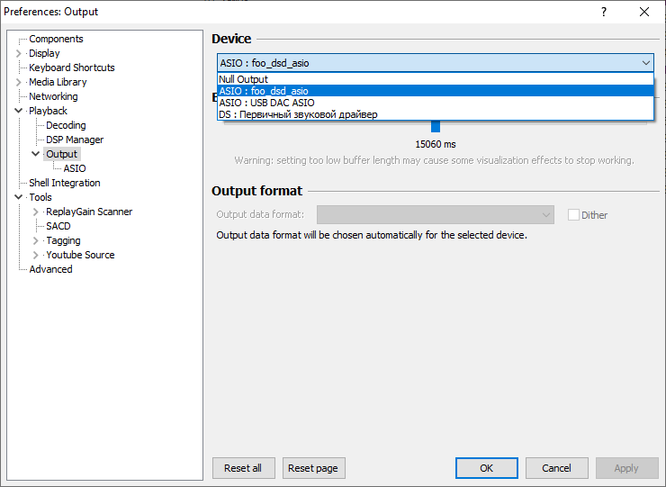Select Null Output from device list

tap(436, 79)
